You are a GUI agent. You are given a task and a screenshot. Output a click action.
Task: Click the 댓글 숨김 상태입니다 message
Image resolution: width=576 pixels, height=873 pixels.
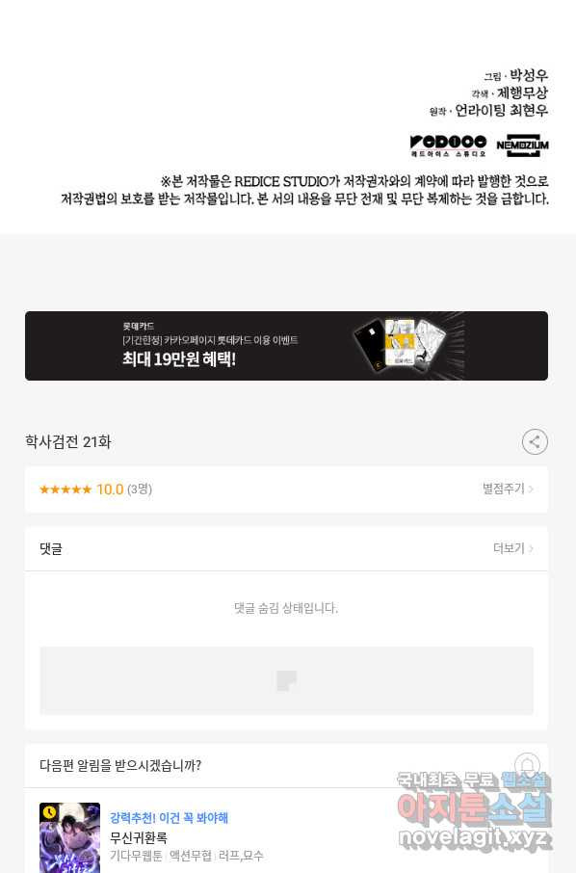coord(286,608)
